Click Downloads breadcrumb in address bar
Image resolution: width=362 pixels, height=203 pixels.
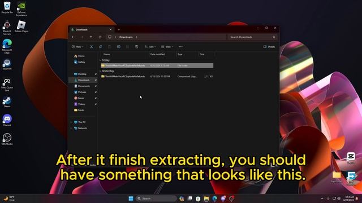point(126,37)
